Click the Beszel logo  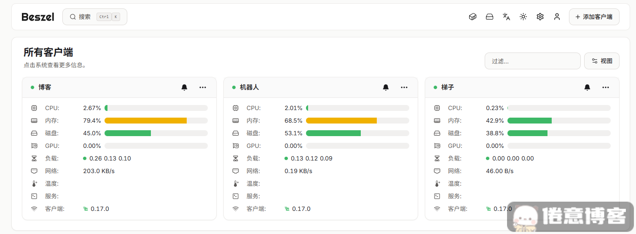point(38,17)
